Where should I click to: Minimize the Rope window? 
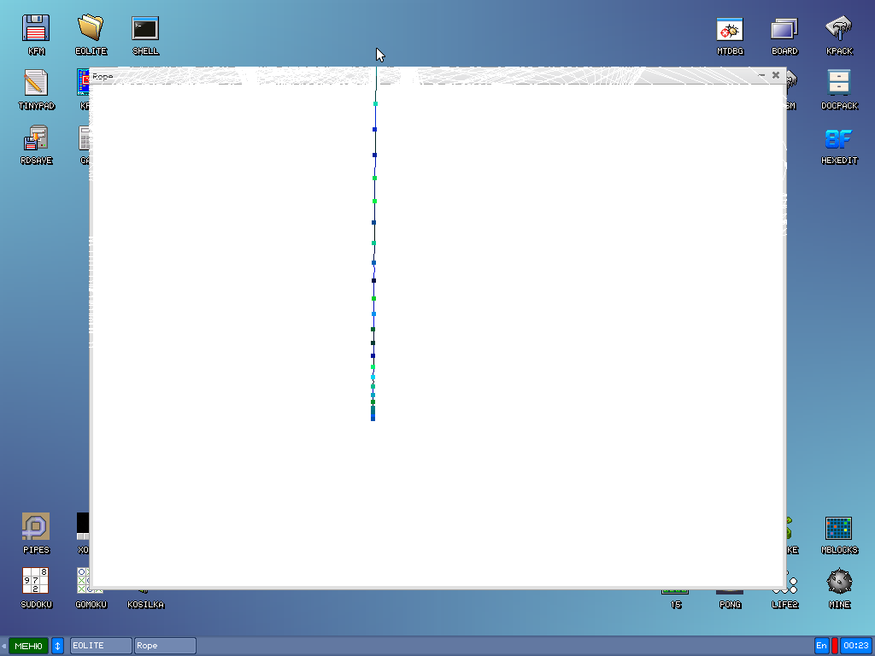pos(760,75)
